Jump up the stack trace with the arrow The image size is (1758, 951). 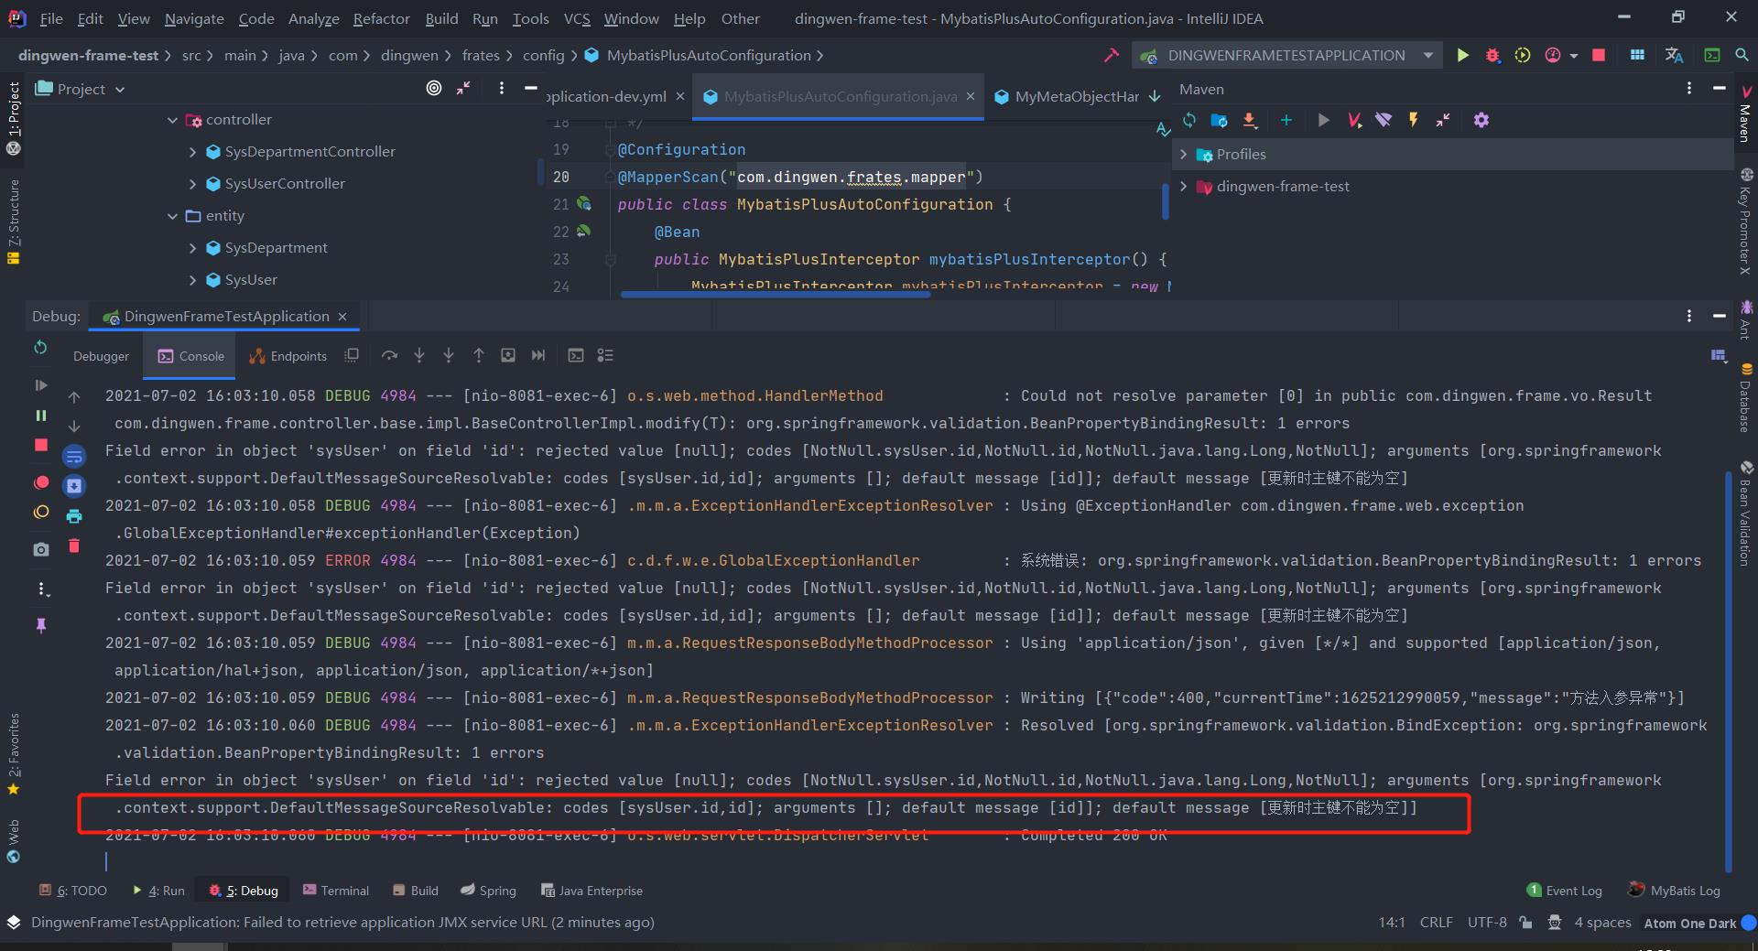74,397
